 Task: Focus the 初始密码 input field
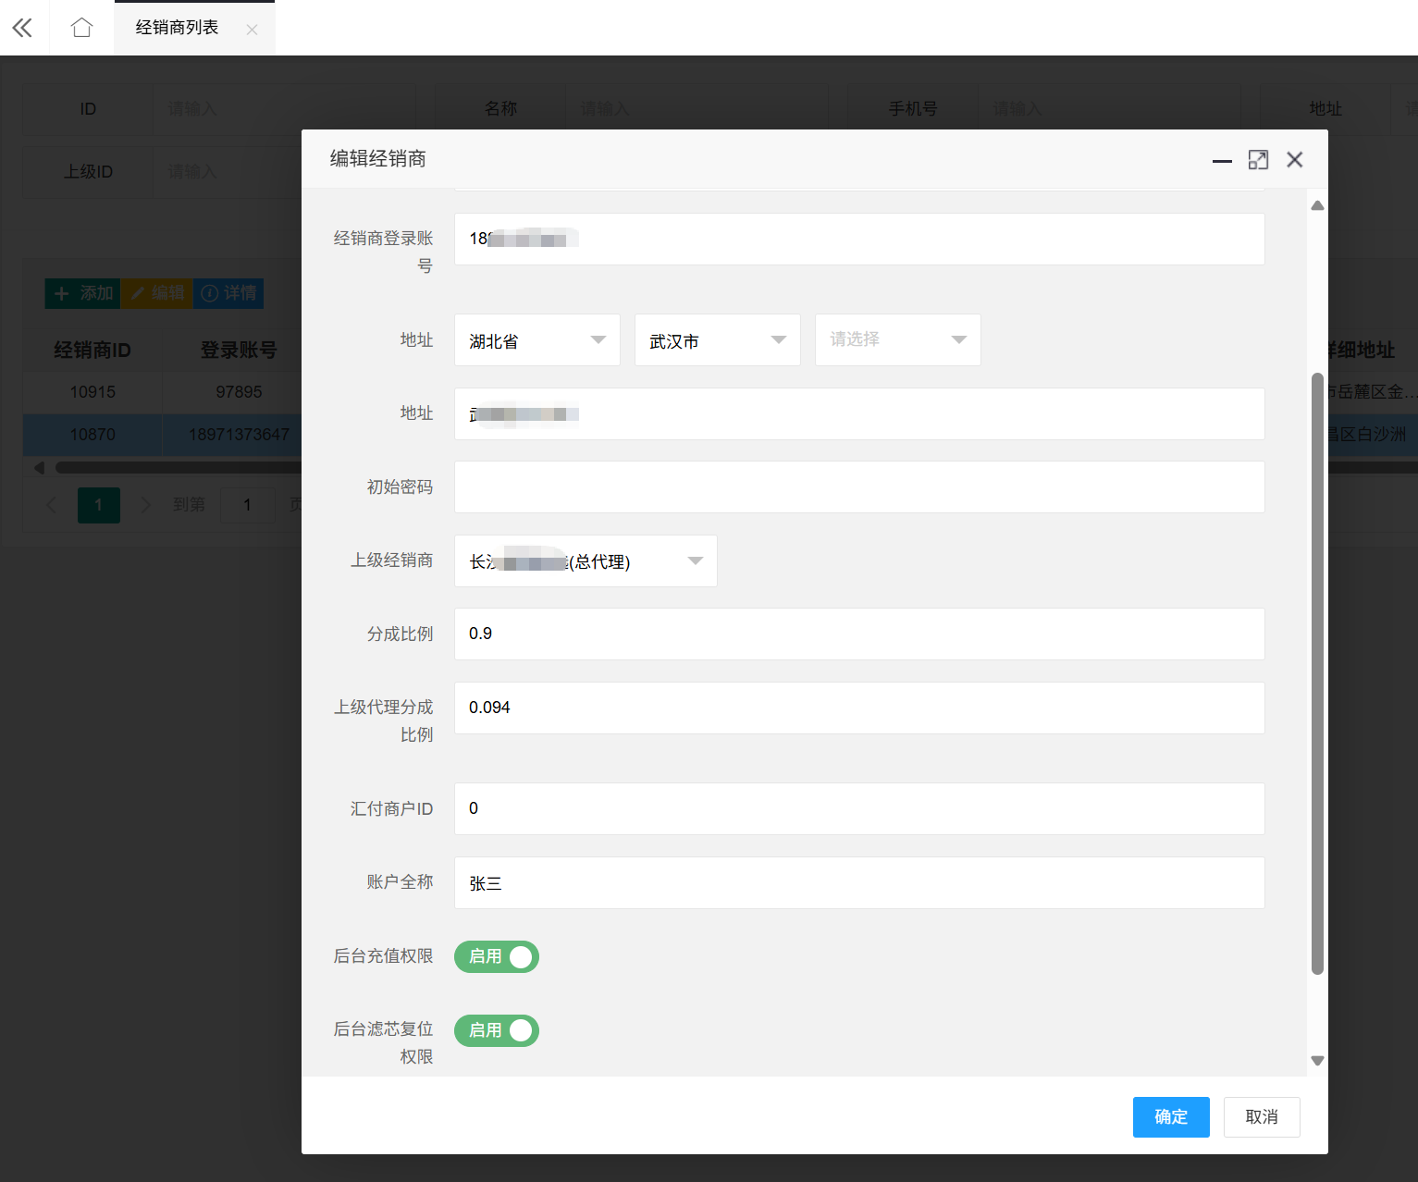pos(859,487)
